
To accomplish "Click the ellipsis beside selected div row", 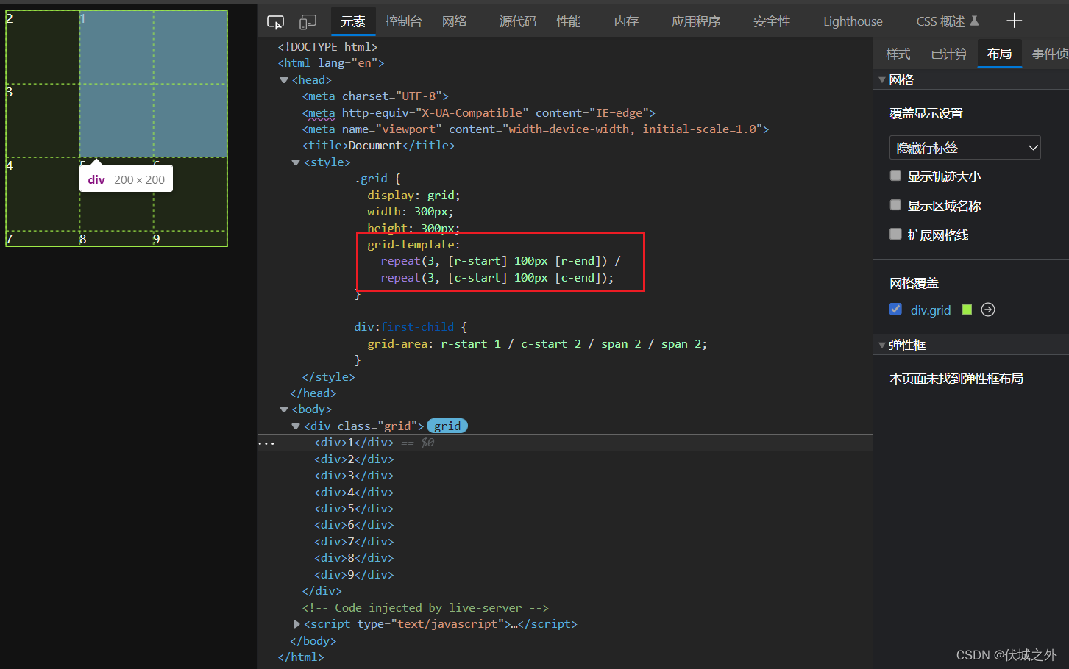I will pyautogui.click(x=266, y=443).
